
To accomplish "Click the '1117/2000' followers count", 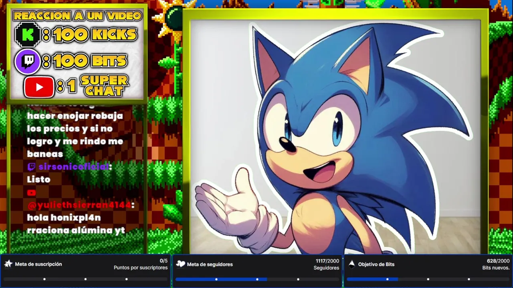I will coord(327,261).
